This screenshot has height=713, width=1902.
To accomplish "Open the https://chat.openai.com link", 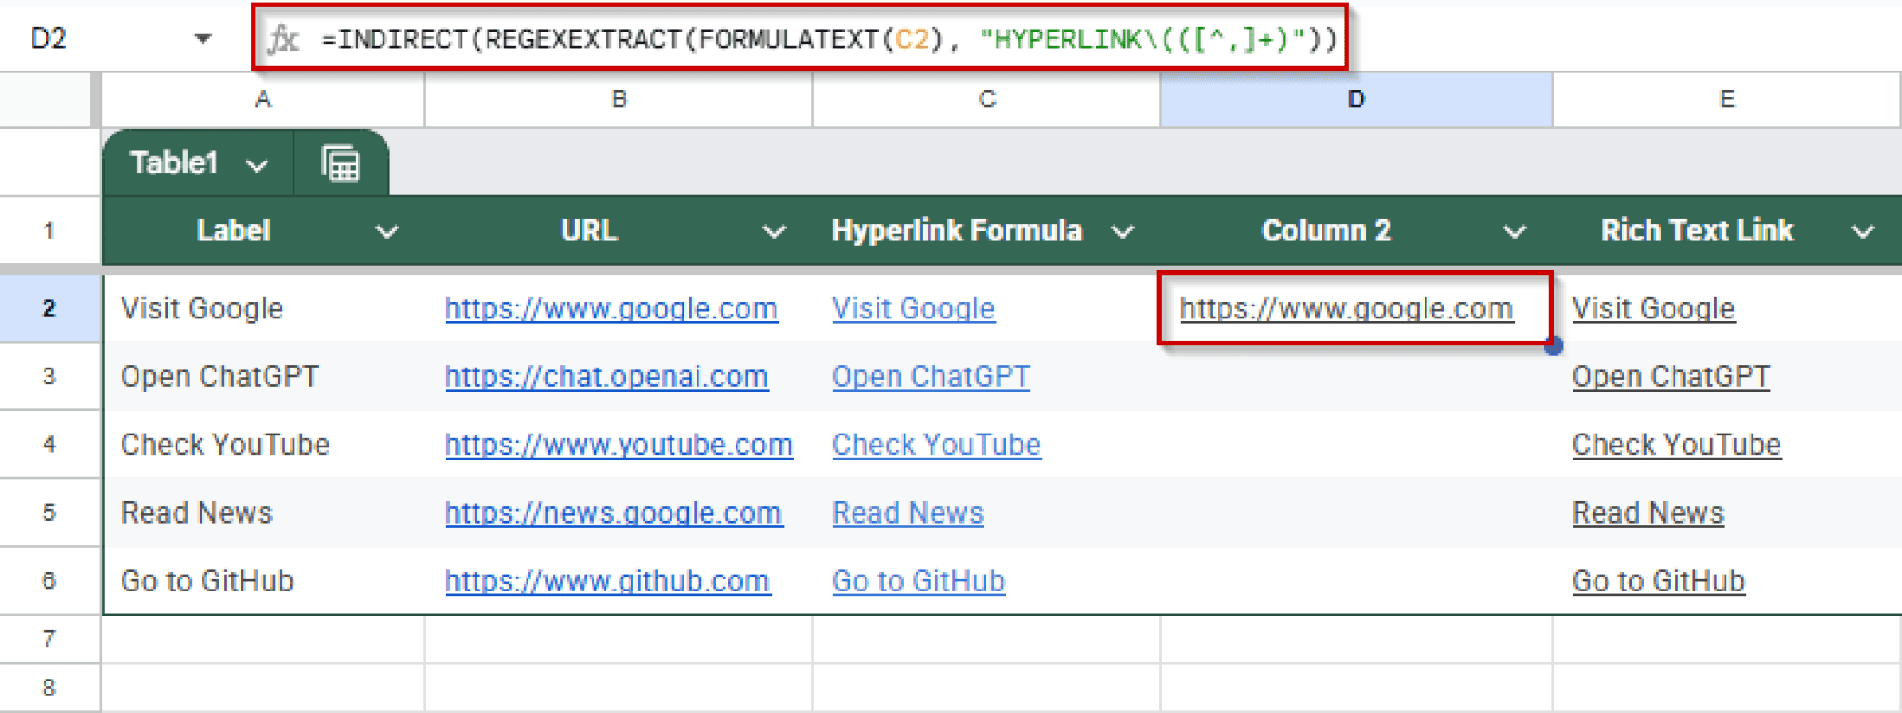I will click(606, 377).
